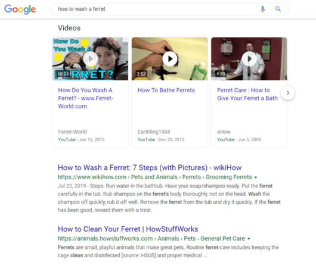The image size is (316, 268).
Task: Click the animals.howstuffworks.com breadcrumb URL
Action: click(x=151, y=238)
